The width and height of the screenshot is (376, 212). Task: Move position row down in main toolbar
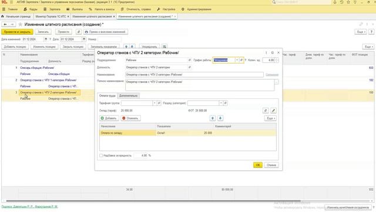pos(132,47)
